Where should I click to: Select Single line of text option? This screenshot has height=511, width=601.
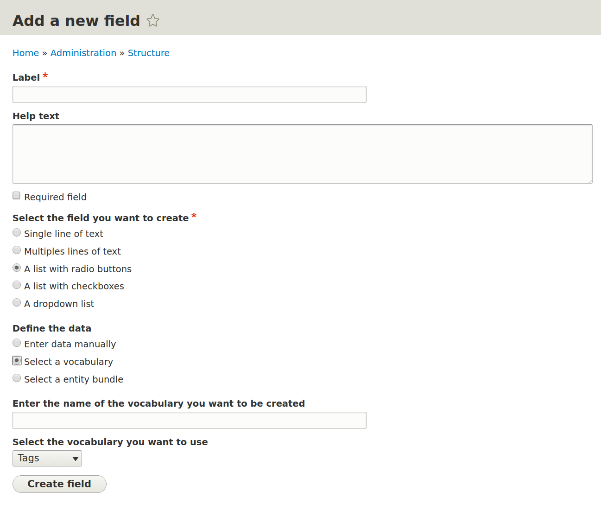[x=17, y=232]
